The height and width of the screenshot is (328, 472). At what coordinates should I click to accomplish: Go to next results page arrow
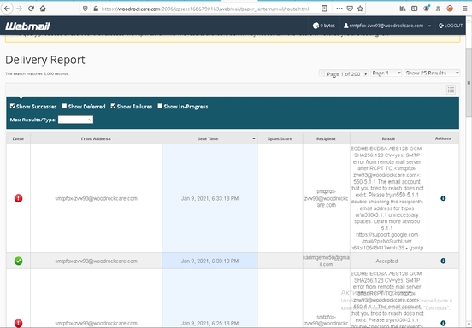click(x=366, y=73)
